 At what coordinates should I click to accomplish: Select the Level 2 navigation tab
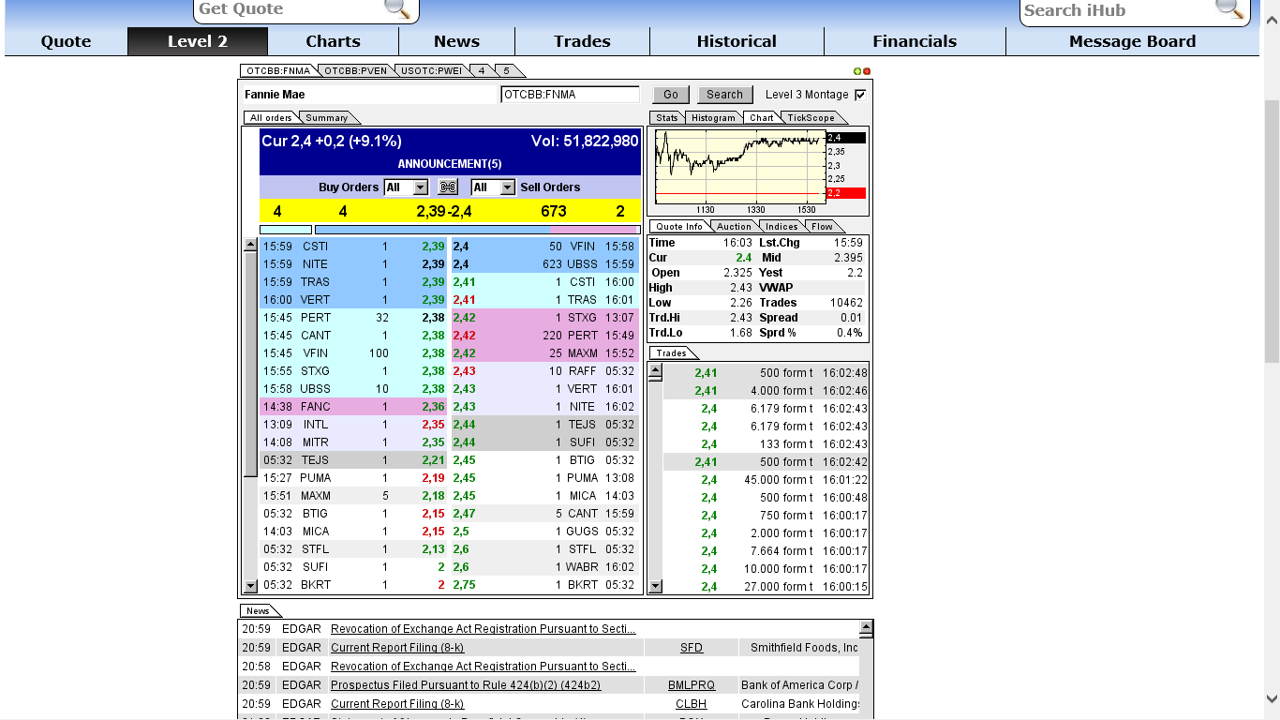tap(198, 41)
